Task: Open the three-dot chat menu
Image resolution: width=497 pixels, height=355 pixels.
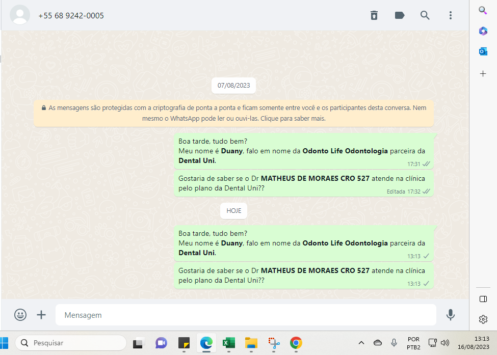Action: click(451, 15)
